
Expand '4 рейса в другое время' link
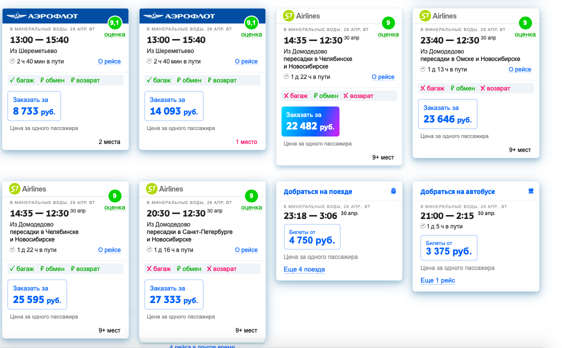coord(202,346)
